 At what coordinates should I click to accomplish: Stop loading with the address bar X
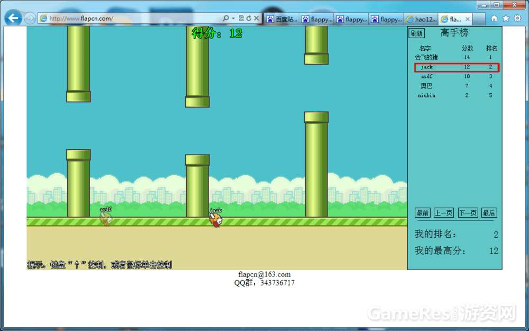(x=256, y=18)
